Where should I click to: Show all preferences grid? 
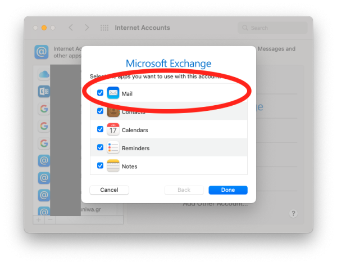pos(104,28)
